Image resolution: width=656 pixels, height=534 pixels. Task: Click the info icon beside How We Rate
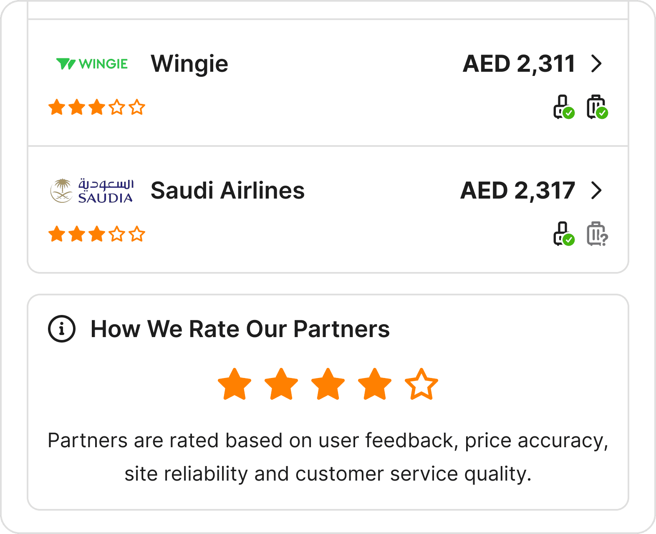(x=62, y=329)
